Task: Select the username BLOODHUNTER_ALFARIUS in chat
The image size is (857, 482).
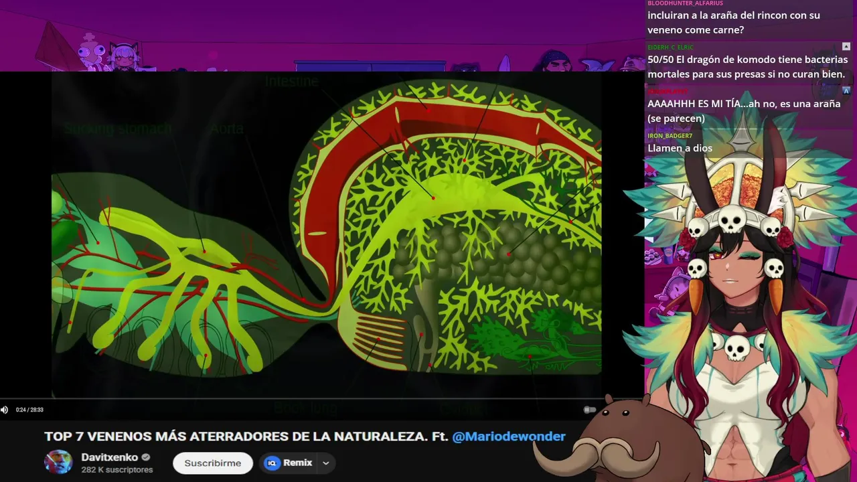Action: [x=685, y=3]
